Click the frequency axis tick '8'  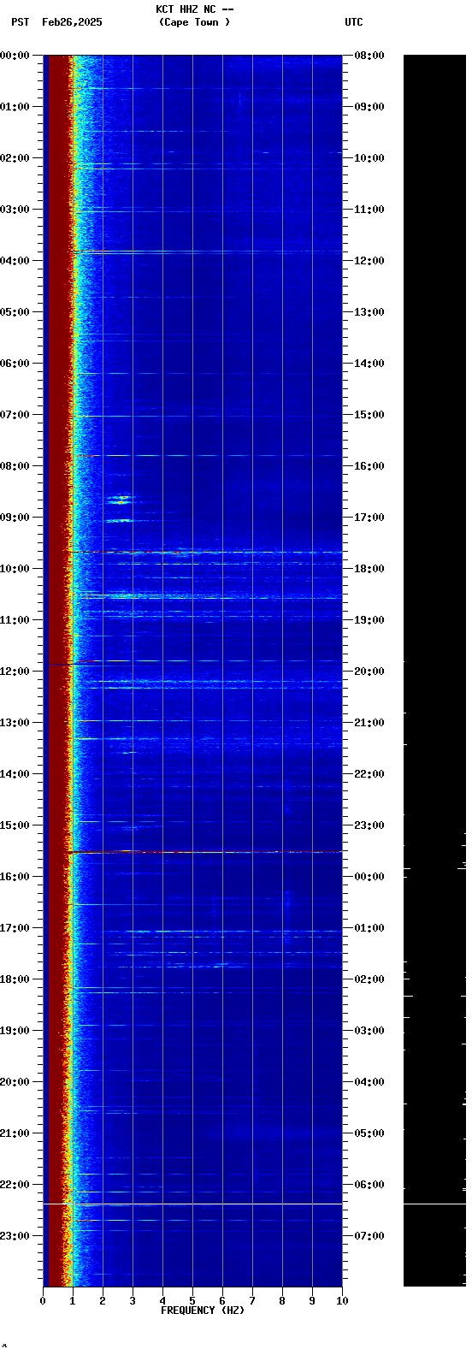(x=282, y=1301)
